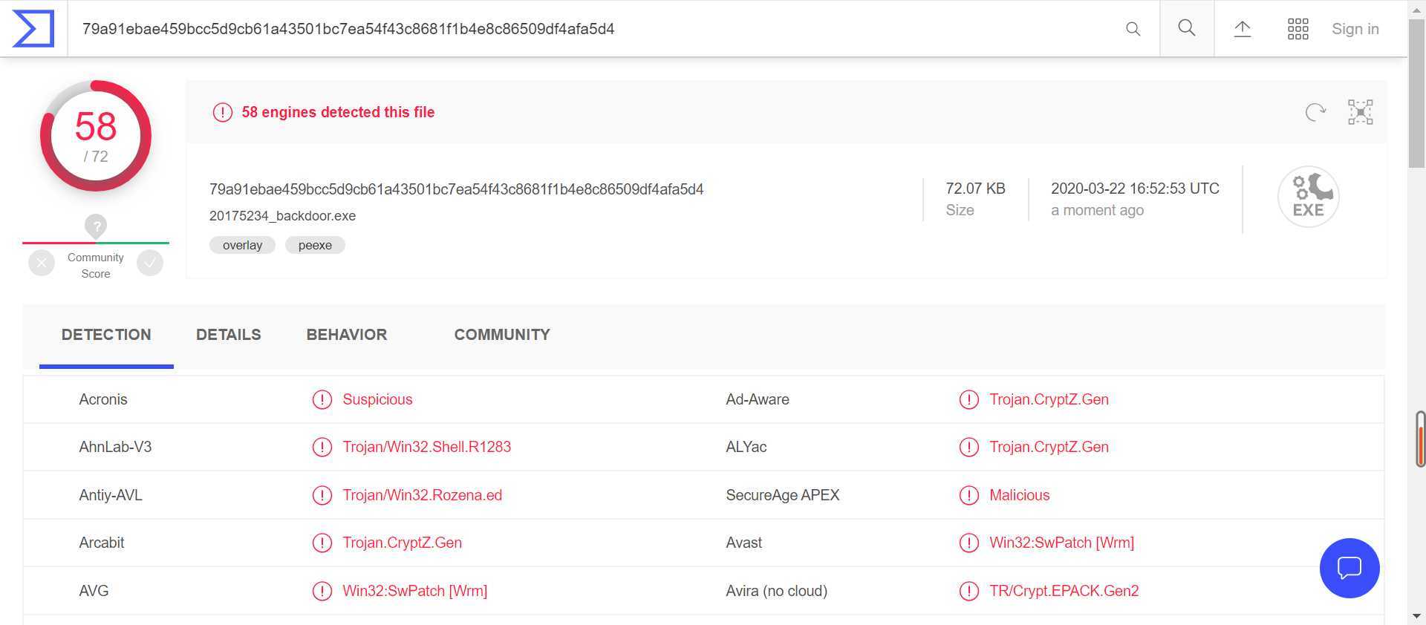This screenshot has width=1426, height=625.
Task: Click the alert icon beside '58 engines detected'
Action: point(223,112)
